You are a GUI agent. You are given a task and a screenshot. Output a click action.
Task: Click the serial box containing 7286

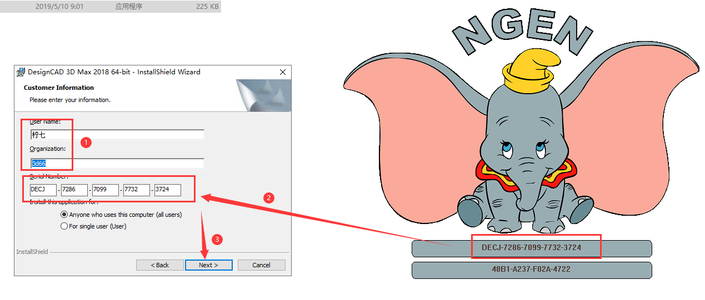coord(74,190)
